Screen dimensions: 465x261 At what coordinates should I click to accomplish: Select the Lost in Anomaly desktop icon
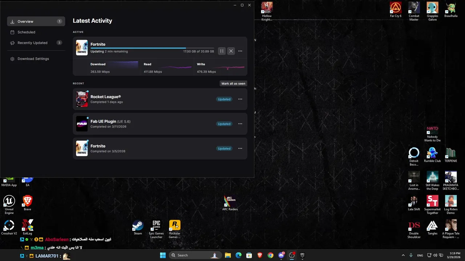[x=414, y=181]
